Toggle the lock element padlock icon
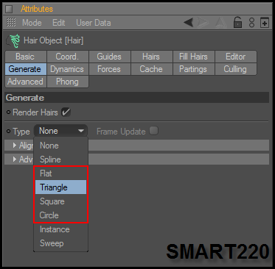 [x=237, y=23]
